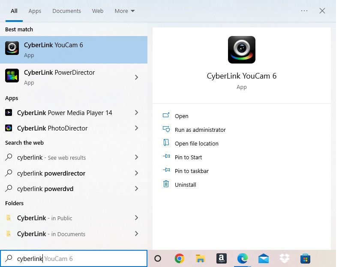This screenshot has width=351, height=267.
Task: Click the CyberLink YouCam 6 best match icon
Action: click(12, 48)
